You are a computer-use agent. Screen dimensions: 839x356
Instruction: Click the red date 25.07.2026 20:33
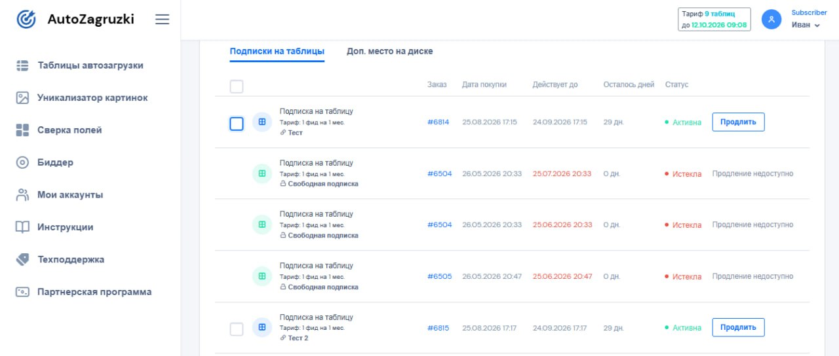(x=562, y=173)
